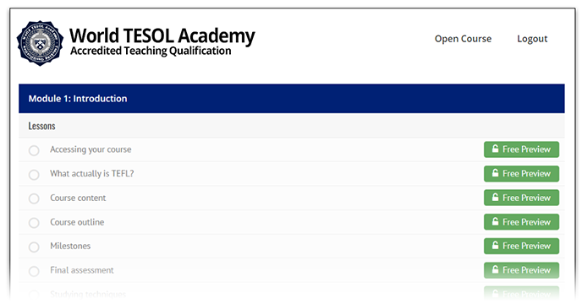The height and width of the screenshot is (304, 582).
Task: Toggle the Course outline completion circle
Action: (x=34, y=223)
